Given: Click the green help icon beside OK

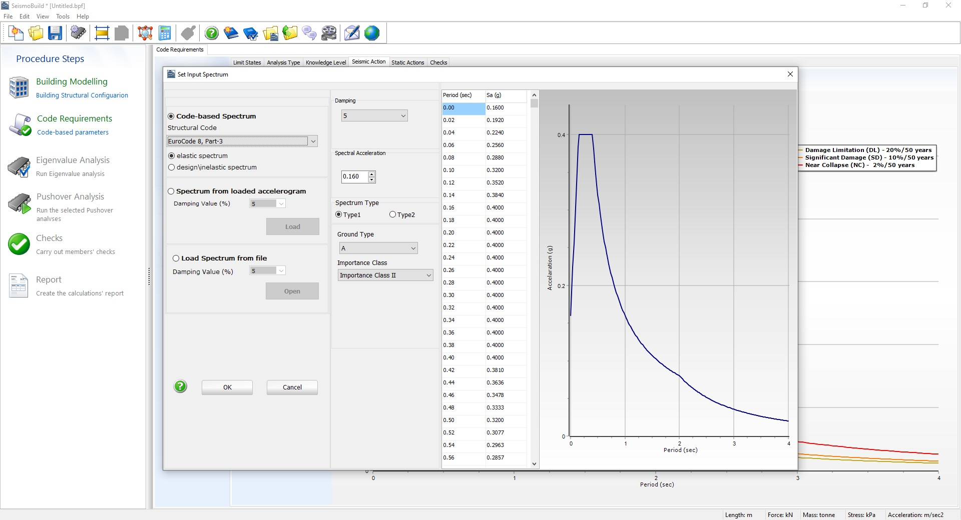Looking at the screenshot, I should point(180,386).
